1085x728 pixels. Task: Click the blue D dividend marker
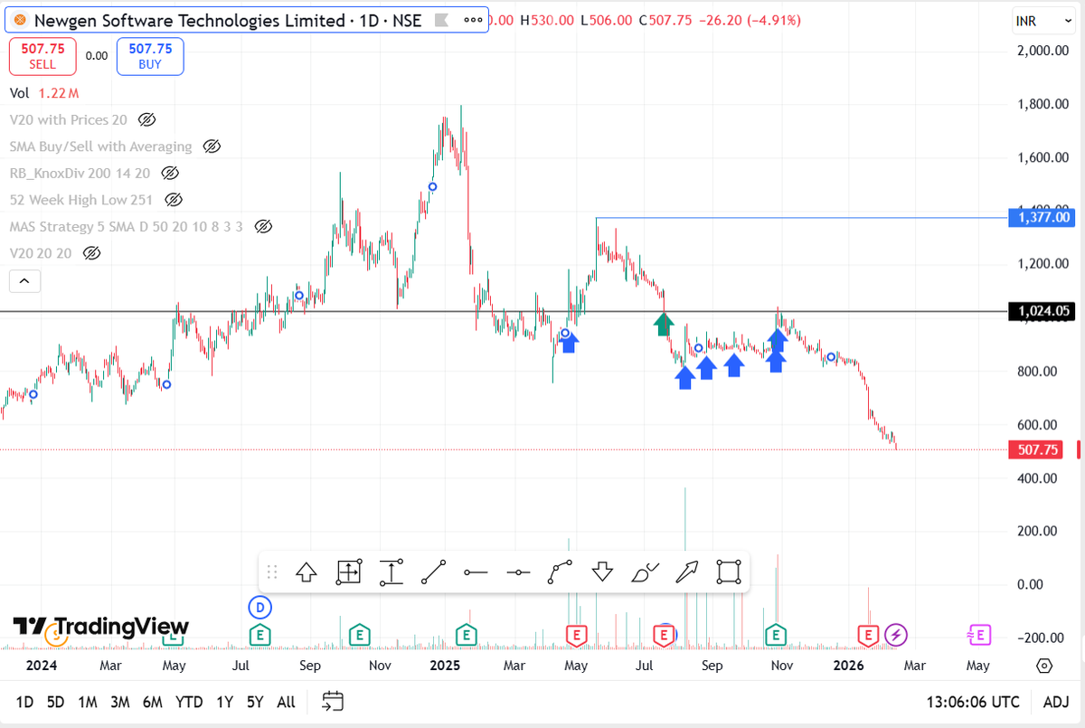pyautogui.click(x=260, y=606)
